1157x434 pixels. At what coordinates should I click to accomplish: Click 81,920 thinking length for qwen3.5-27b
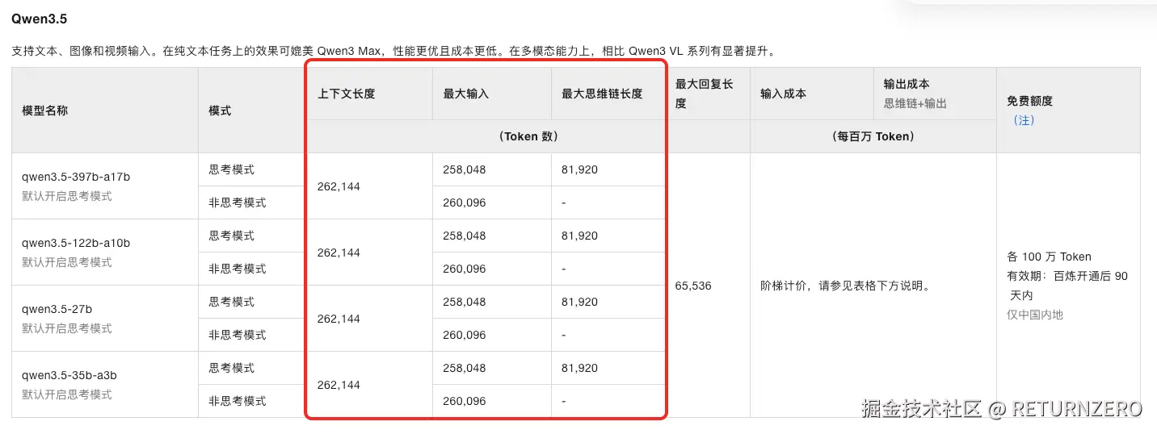pos(580,302)
